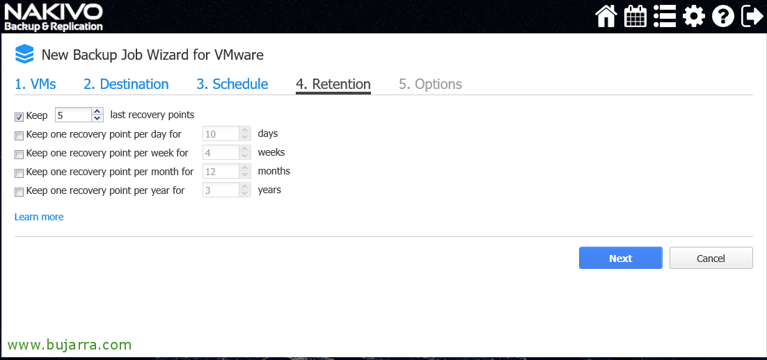
Task: Decrease the last recovery points count
Action: [97, 118]
